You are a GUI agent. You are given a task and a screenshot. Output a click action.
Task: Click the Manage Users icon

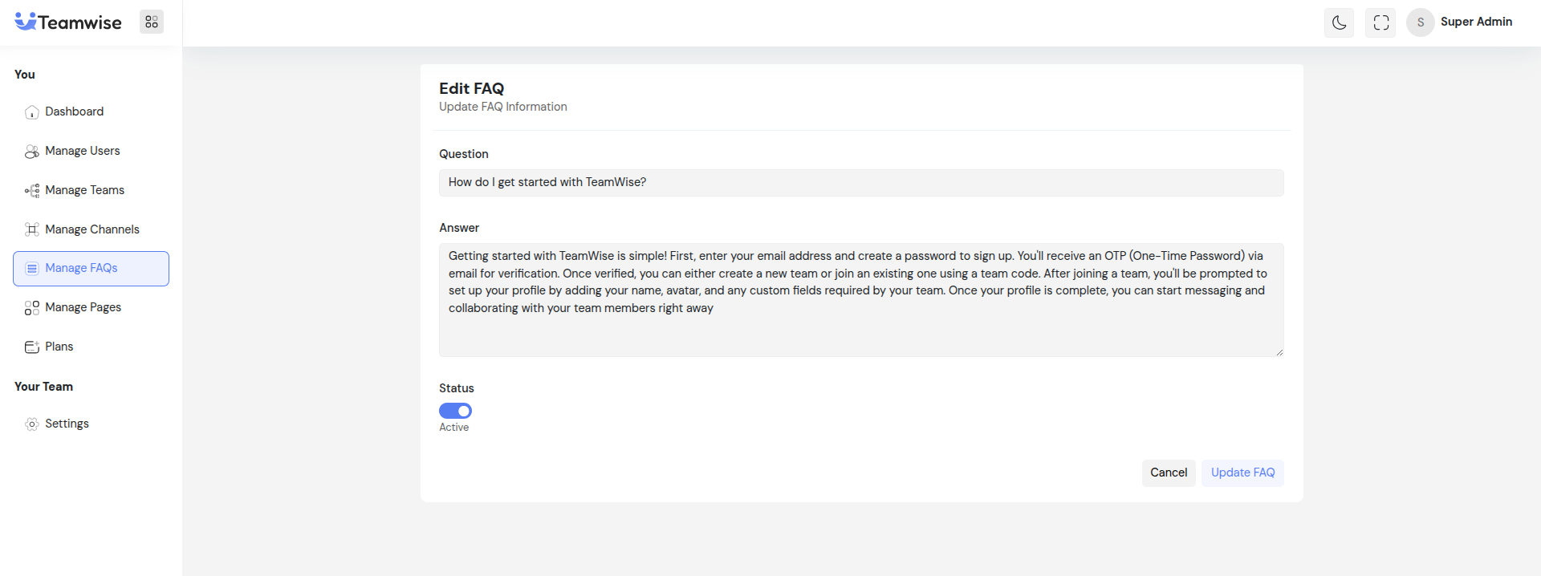(32, 152)
